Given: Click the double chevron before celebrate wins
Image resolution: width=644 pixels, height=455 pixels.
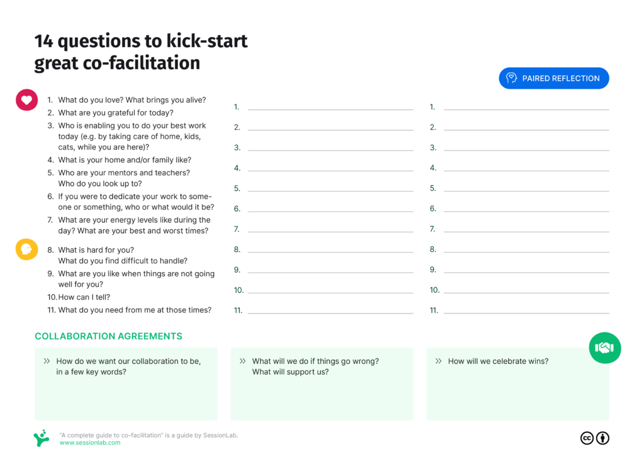Looking at the screenshot, I should [x=438, y=361].
